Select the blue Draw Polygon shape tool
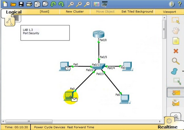 click(x=174, y=71)
